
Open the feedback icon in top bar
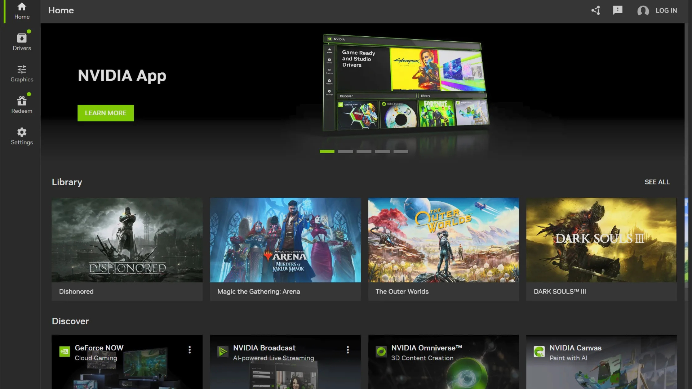pos(617,10)
